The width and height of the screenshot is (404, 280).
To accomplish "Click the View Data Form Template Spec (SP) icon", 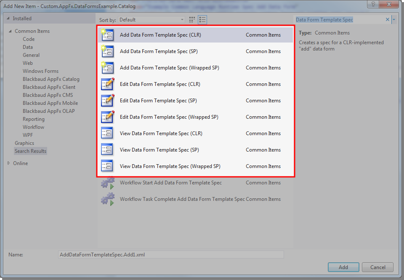I will coord(107,150).
